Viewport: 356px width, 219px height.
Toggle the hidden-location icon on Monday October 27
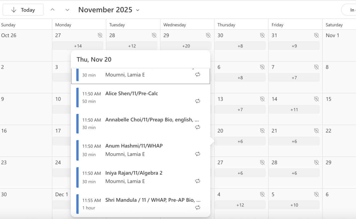[x=100, y=35]
